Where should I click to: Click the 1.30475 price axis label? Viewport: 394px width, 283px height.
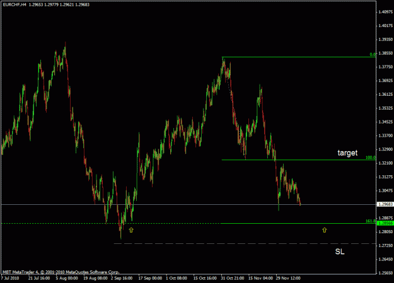point(386,190)
